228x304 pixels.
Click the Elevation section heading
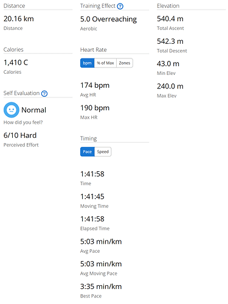168,6
